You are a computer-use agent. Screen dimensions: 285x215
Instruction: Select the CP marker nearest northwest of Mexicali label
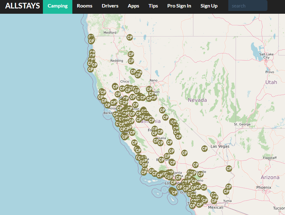pos(214,201)
